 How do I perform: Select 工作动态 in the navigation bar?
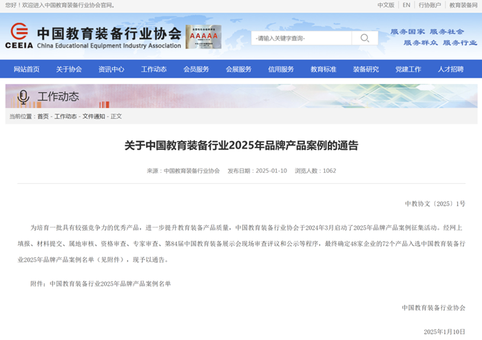coord(154,69)
